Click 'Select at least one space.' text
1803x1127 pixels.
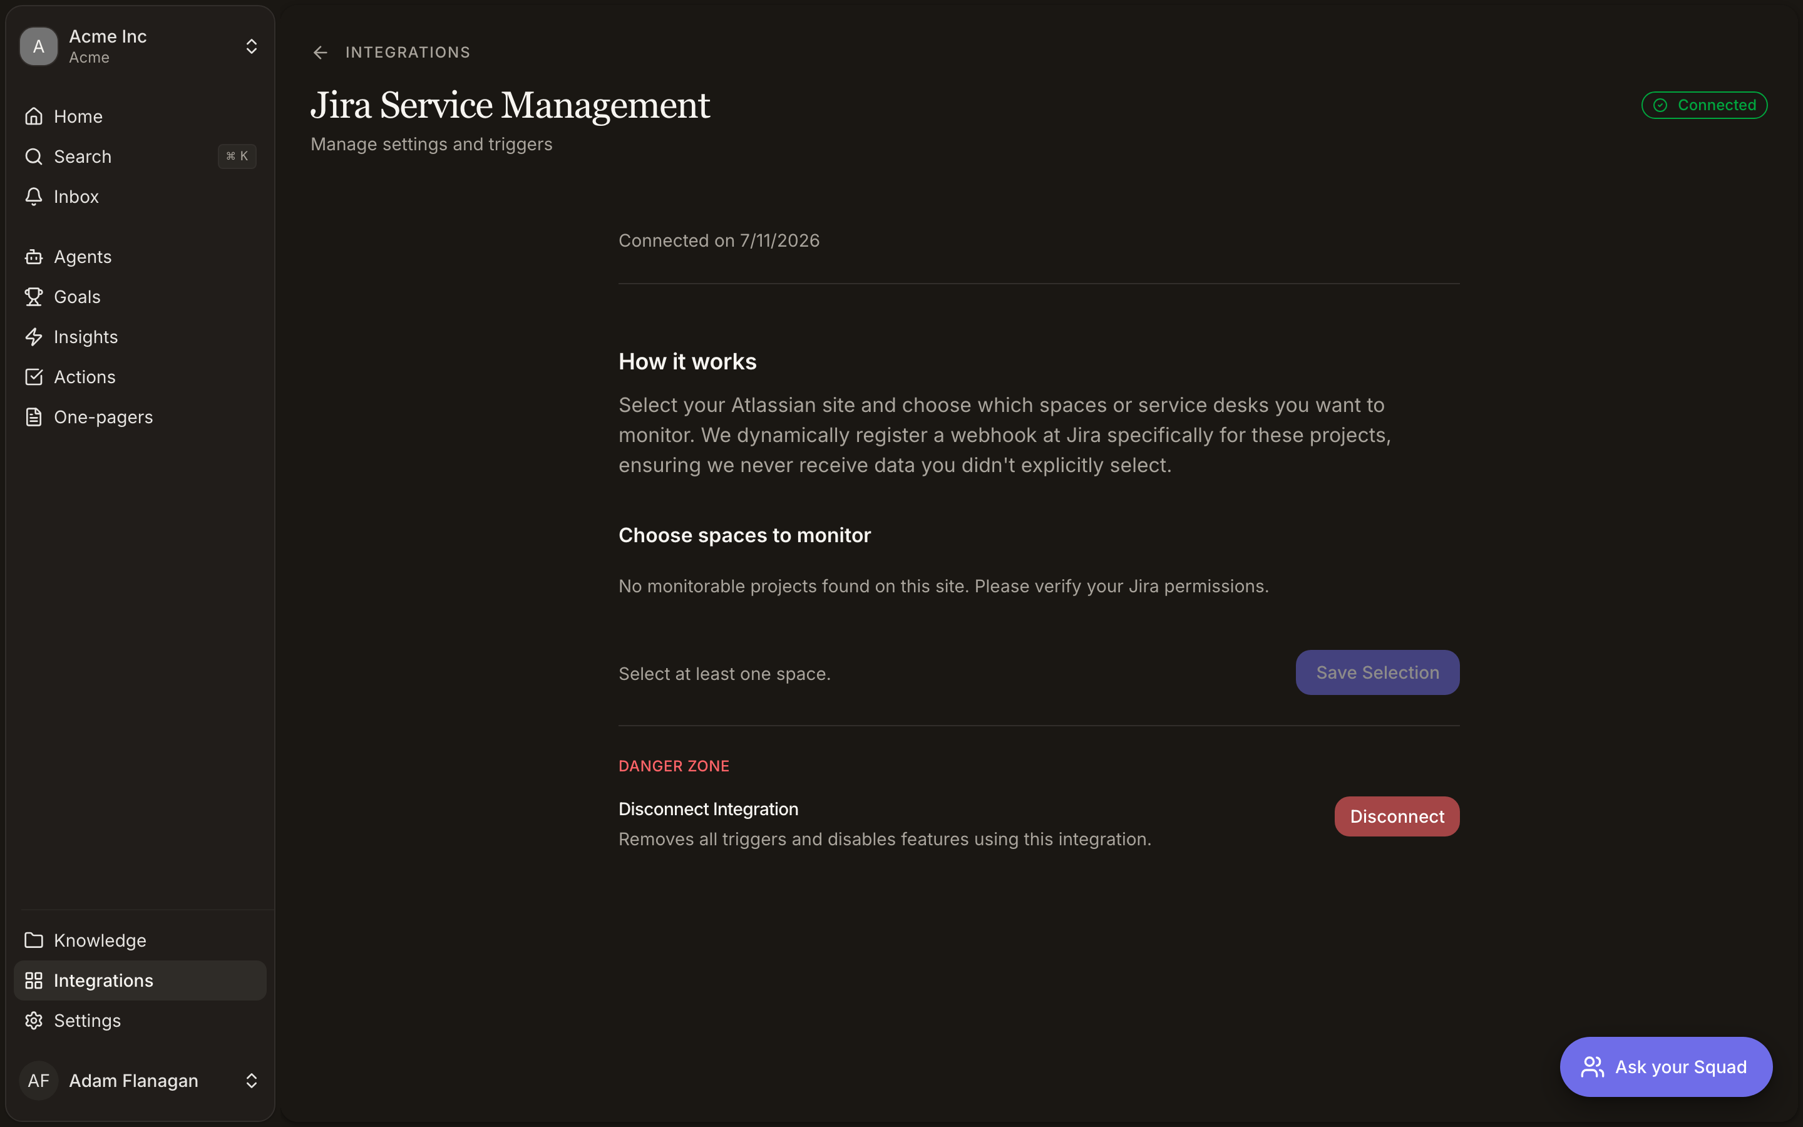[x=724, y=674]
